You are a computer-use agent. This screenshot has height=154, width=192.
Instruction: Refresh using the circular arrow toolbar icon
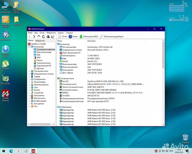click(x=44, y=37)
